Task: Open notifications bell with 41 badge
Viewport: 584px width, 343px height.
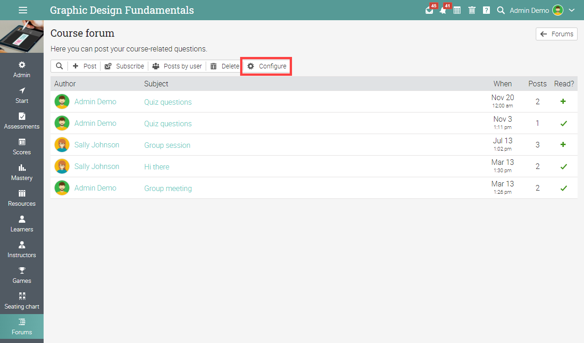Action: 444,10
